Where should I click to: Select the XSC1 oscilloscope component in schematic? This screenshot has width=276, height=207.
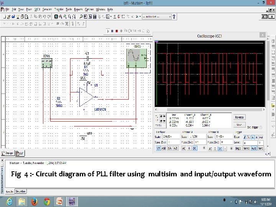[x=136, y=58]
